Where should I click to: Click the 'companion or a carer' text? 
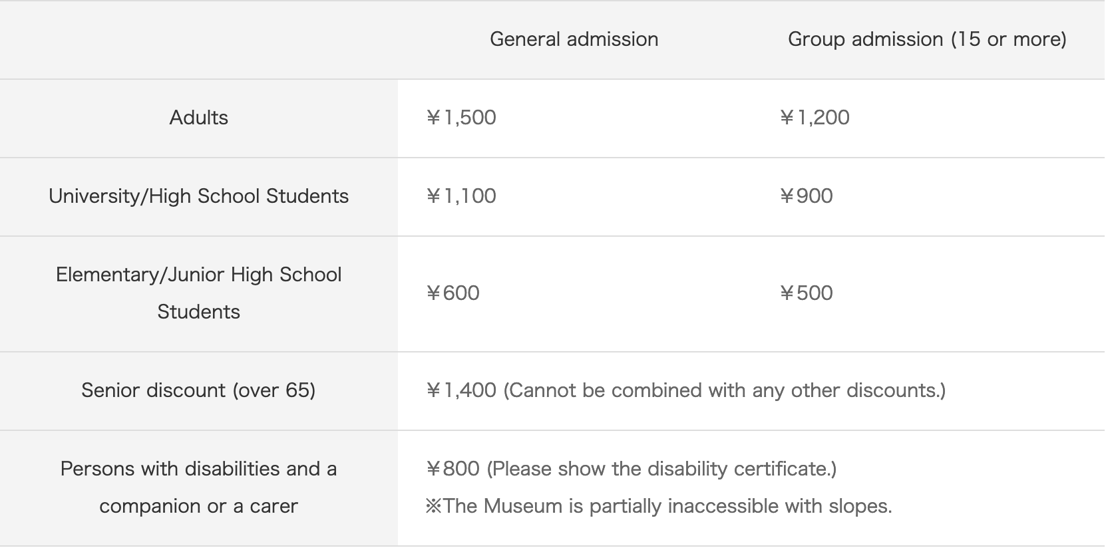[x=198, y=506]
